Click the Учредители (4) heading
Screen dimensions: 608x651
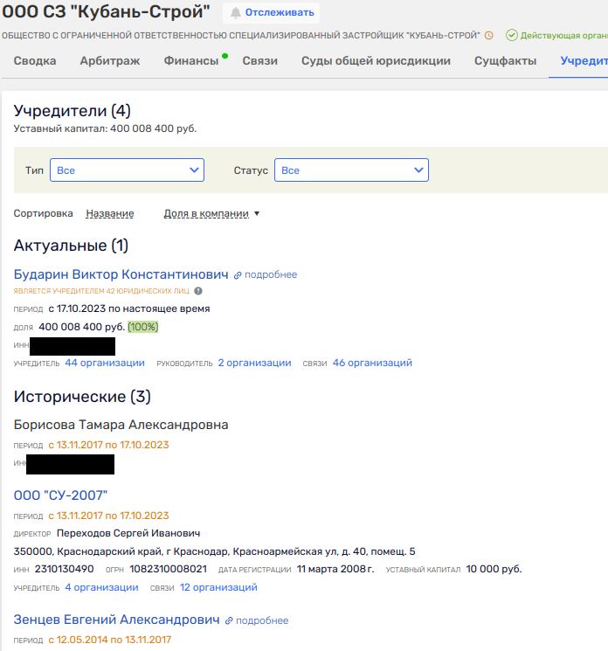pyautogui.click(x=73, y=111)
